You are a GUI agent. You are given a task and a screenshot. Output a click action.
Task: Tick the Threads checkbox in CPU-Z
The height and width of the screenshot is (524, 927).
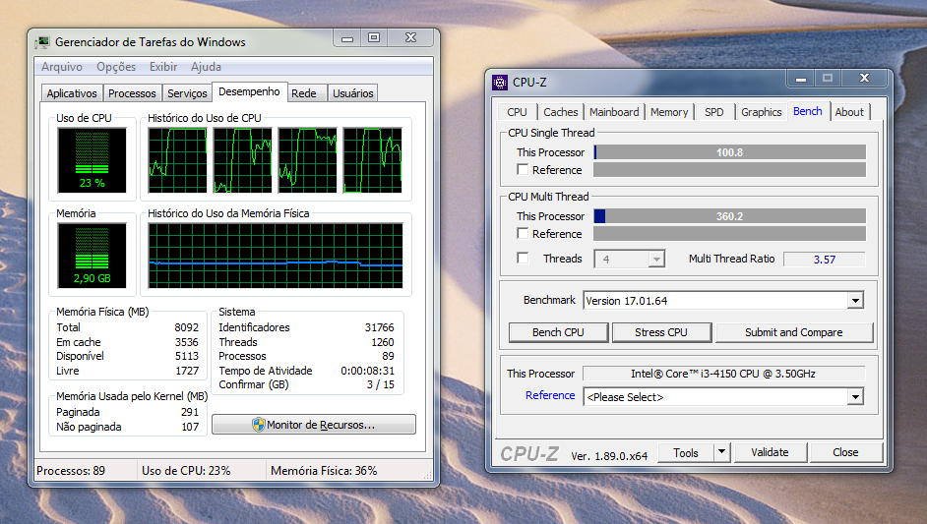pyautogui.click(x=523, y=259)
